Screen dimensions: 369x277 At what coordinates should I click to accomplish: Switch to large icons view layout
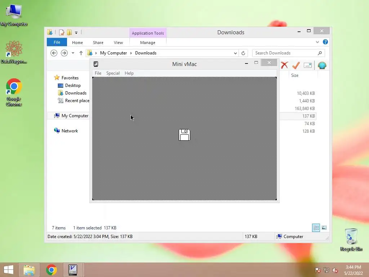(x=324, y=228)
